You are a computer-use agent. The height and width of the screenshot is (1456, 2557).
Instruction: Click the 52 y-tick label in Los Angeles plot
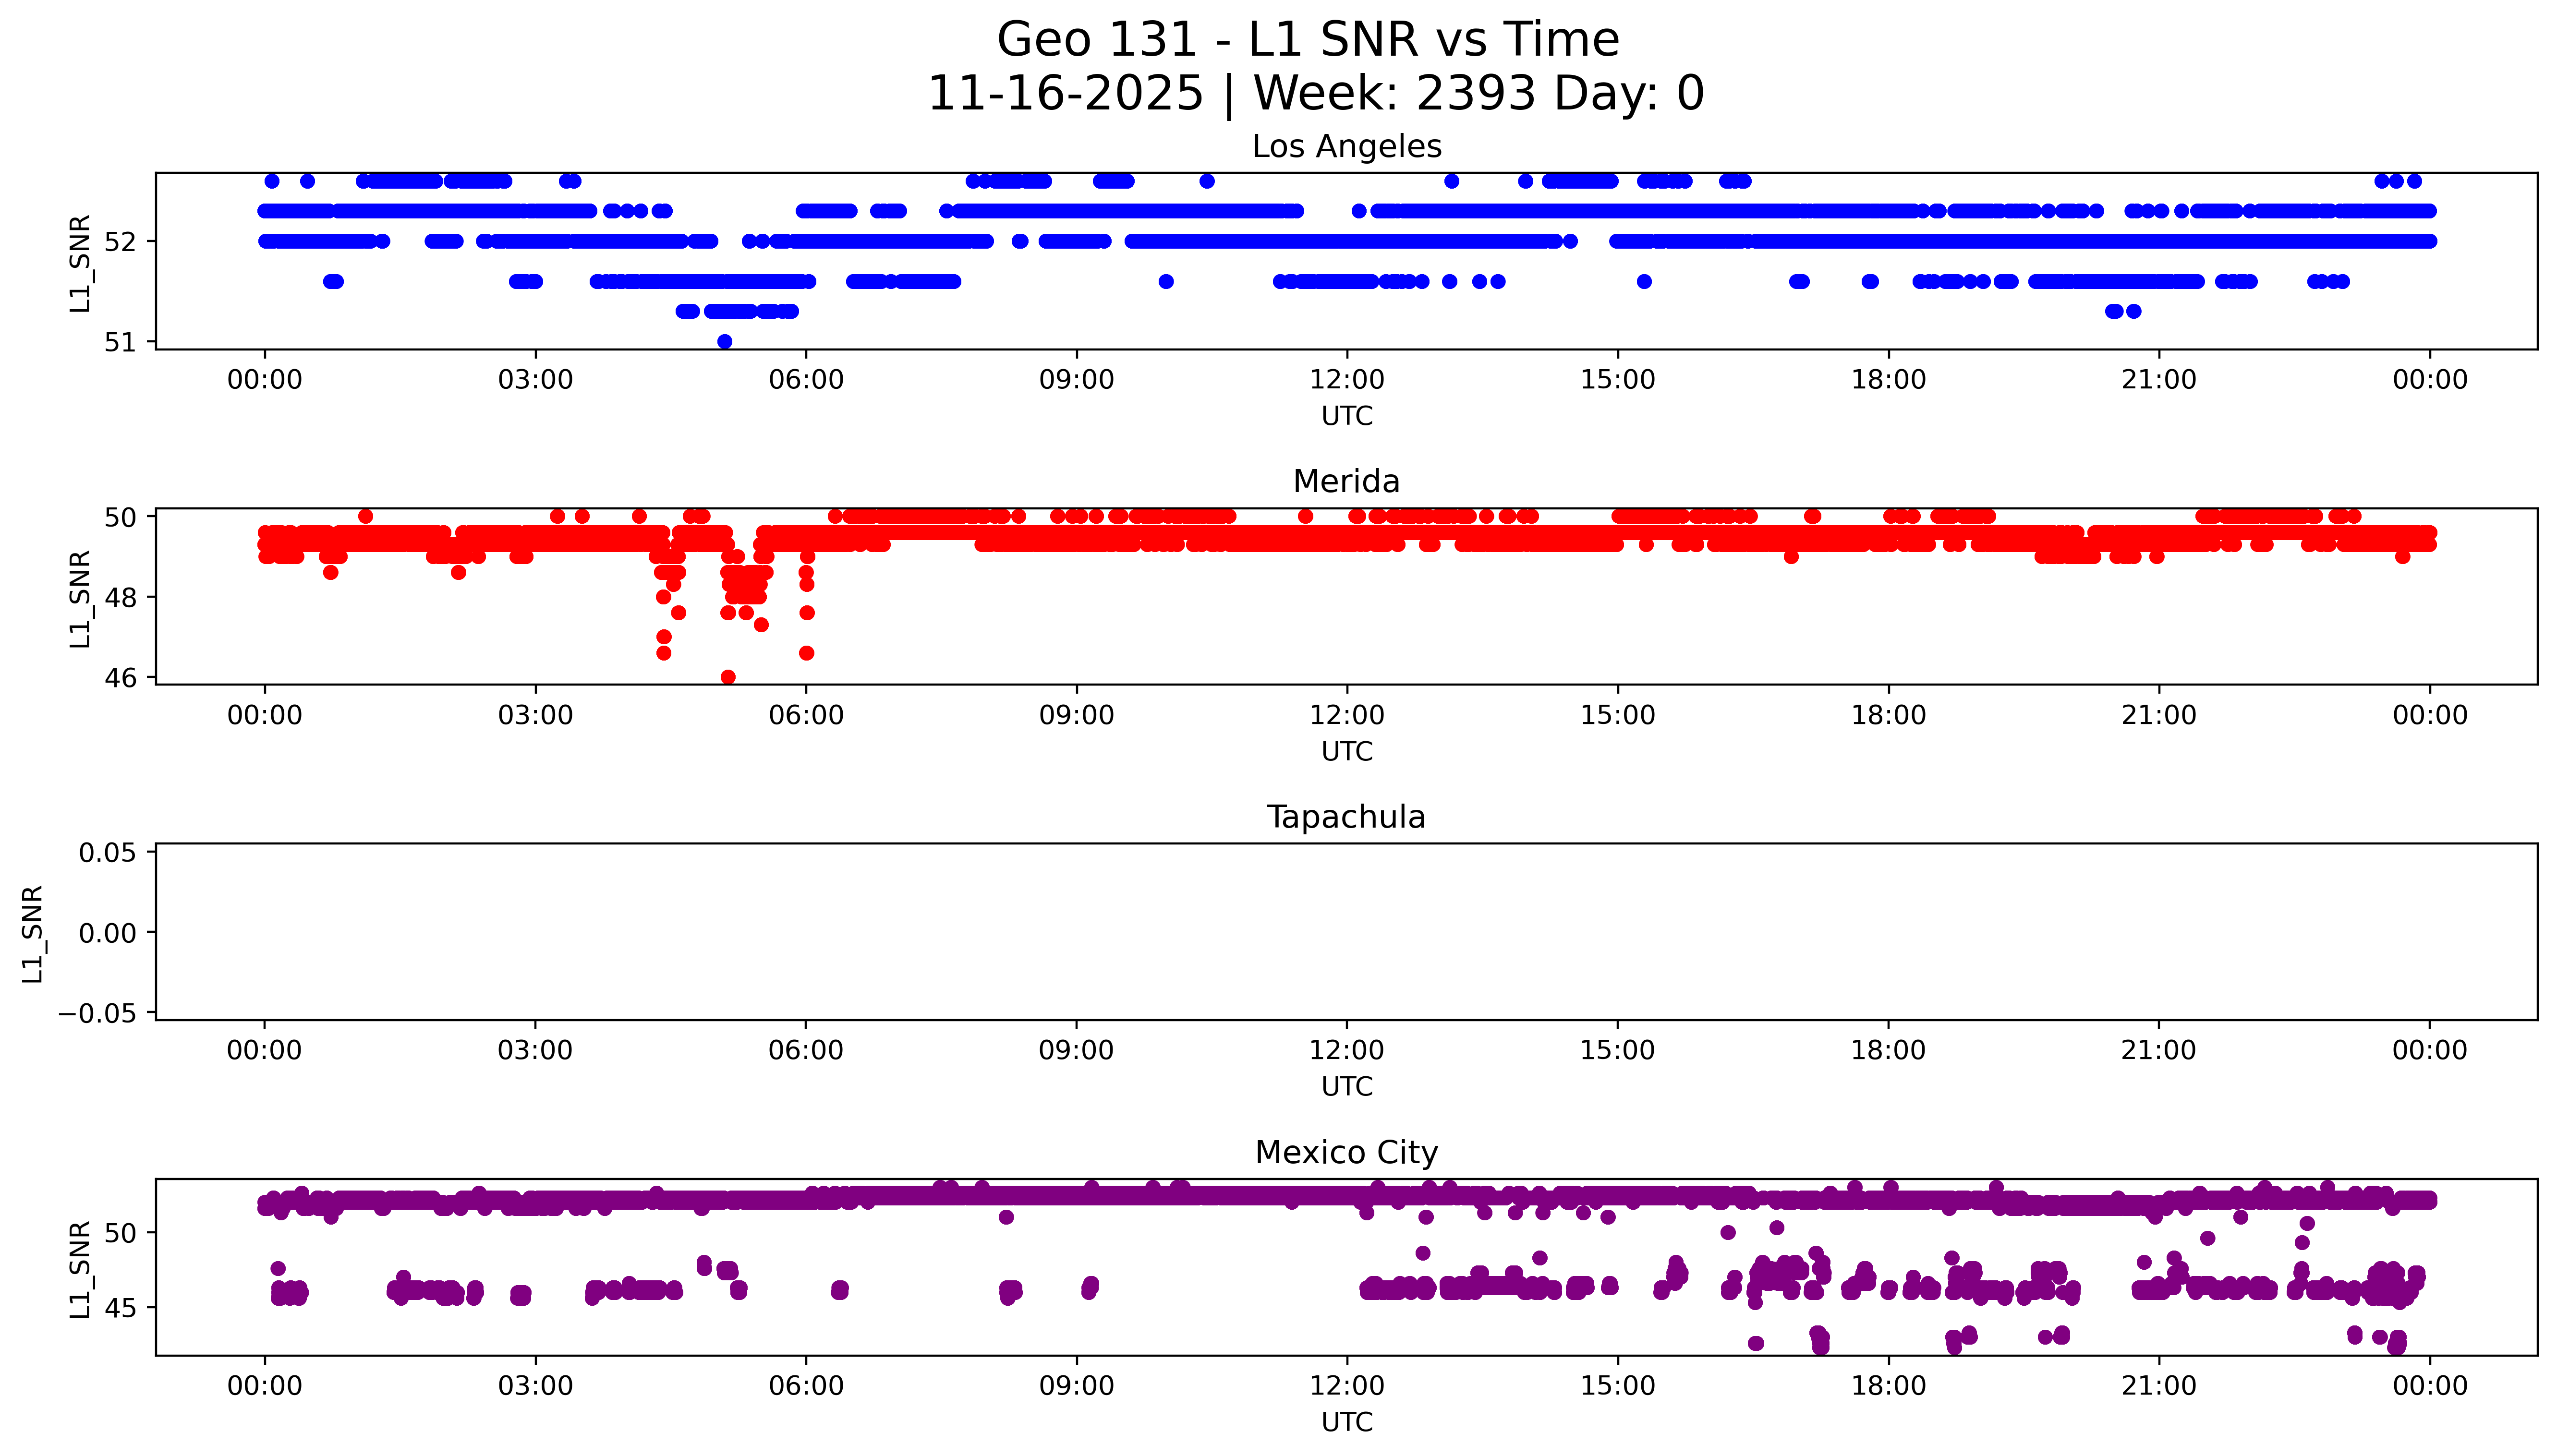120,242
